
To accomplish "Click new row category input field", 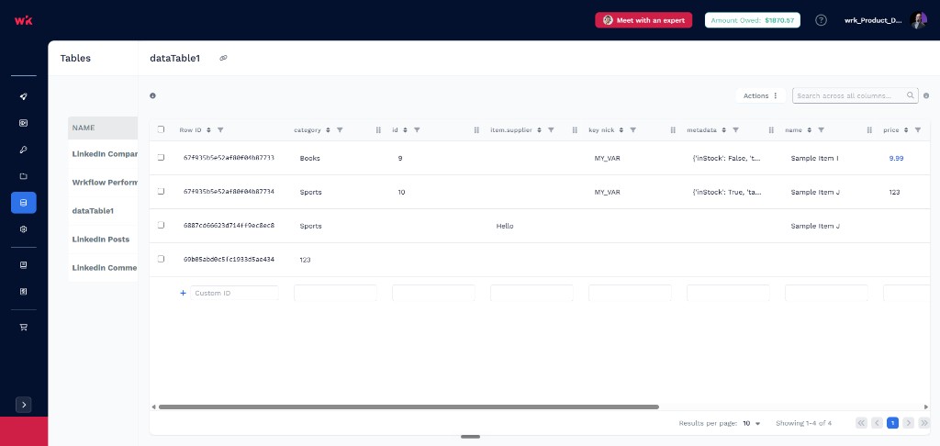I will click(x=335, y=293).
